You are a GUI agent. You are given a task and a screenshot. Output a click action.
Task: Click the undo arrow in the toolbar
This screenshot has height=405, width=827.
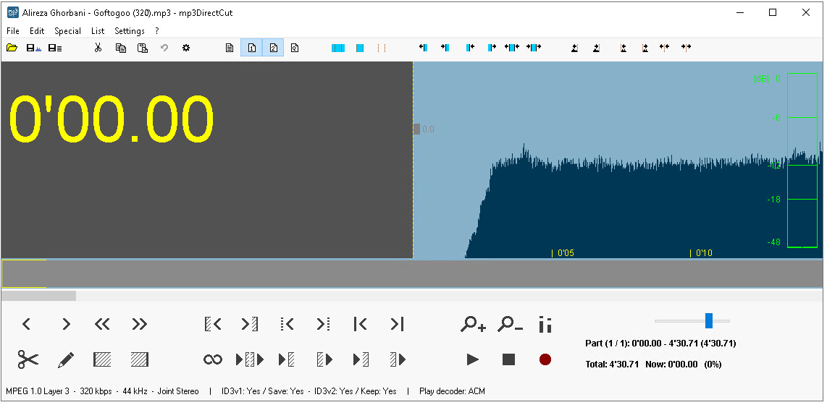[164, 48]
